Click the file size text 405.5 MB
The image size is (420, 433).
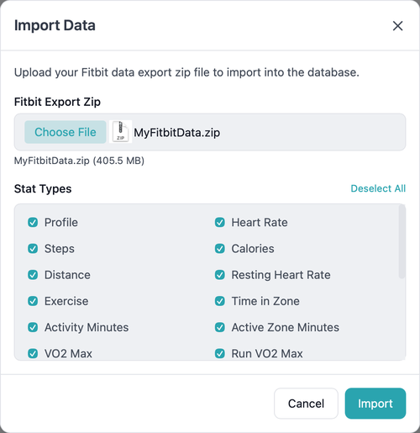pyautogui.click(x=118, y=161)
